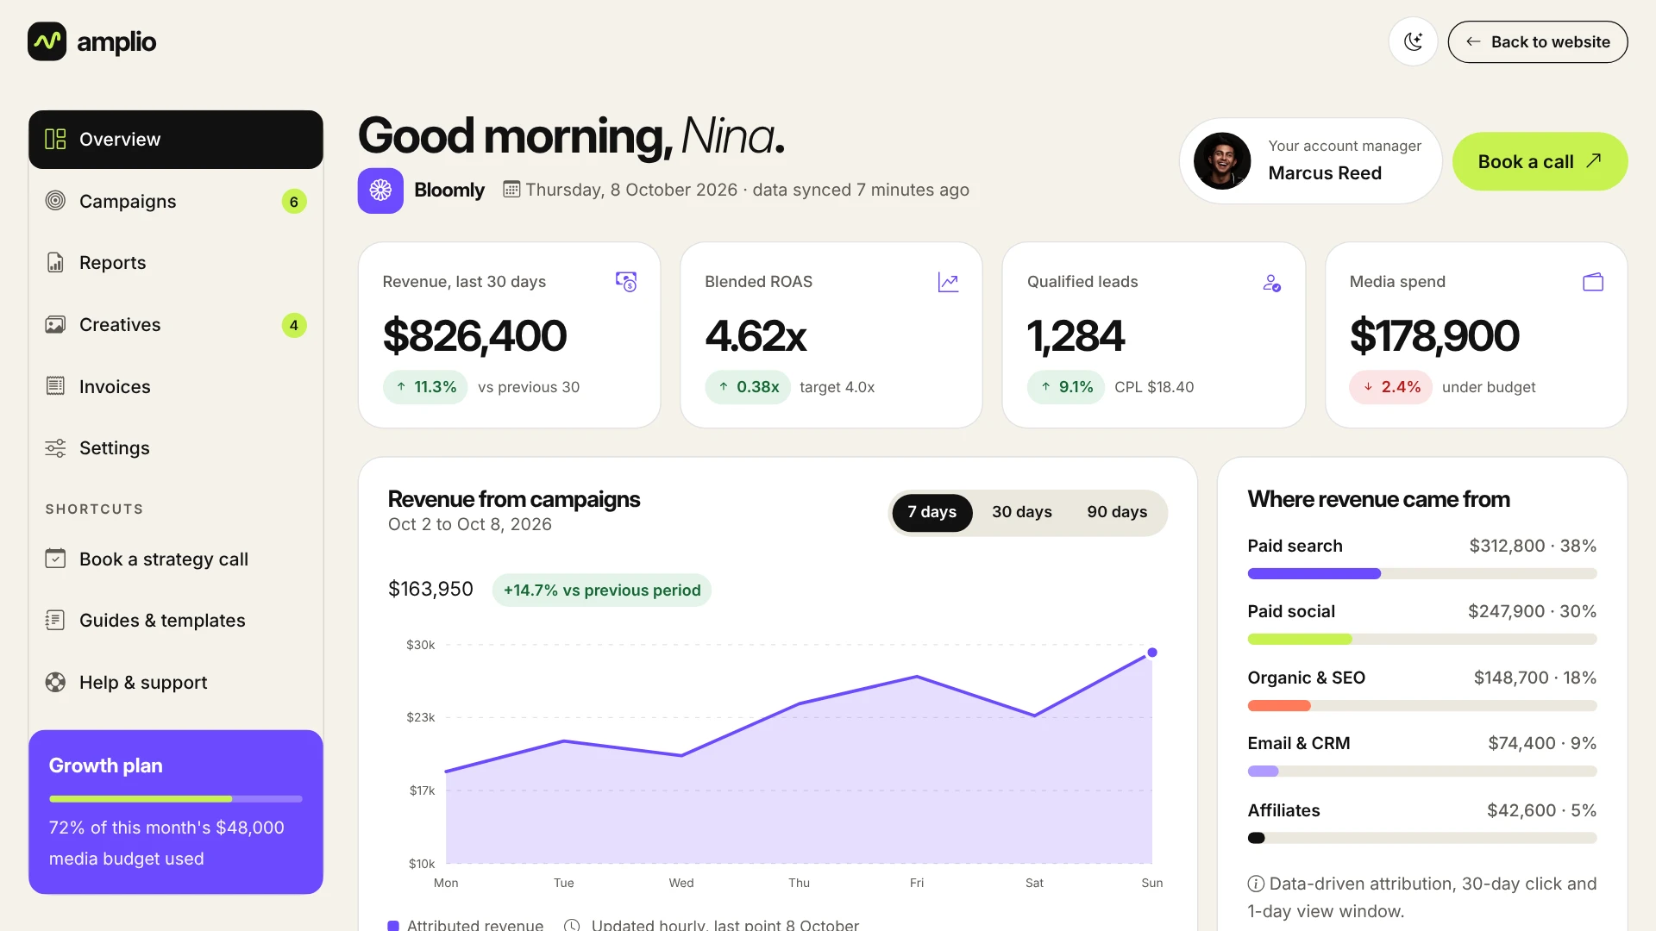Click the Bloomly flower brand icon
This screenshot has width=1656, height=931.
coord(380,191)
